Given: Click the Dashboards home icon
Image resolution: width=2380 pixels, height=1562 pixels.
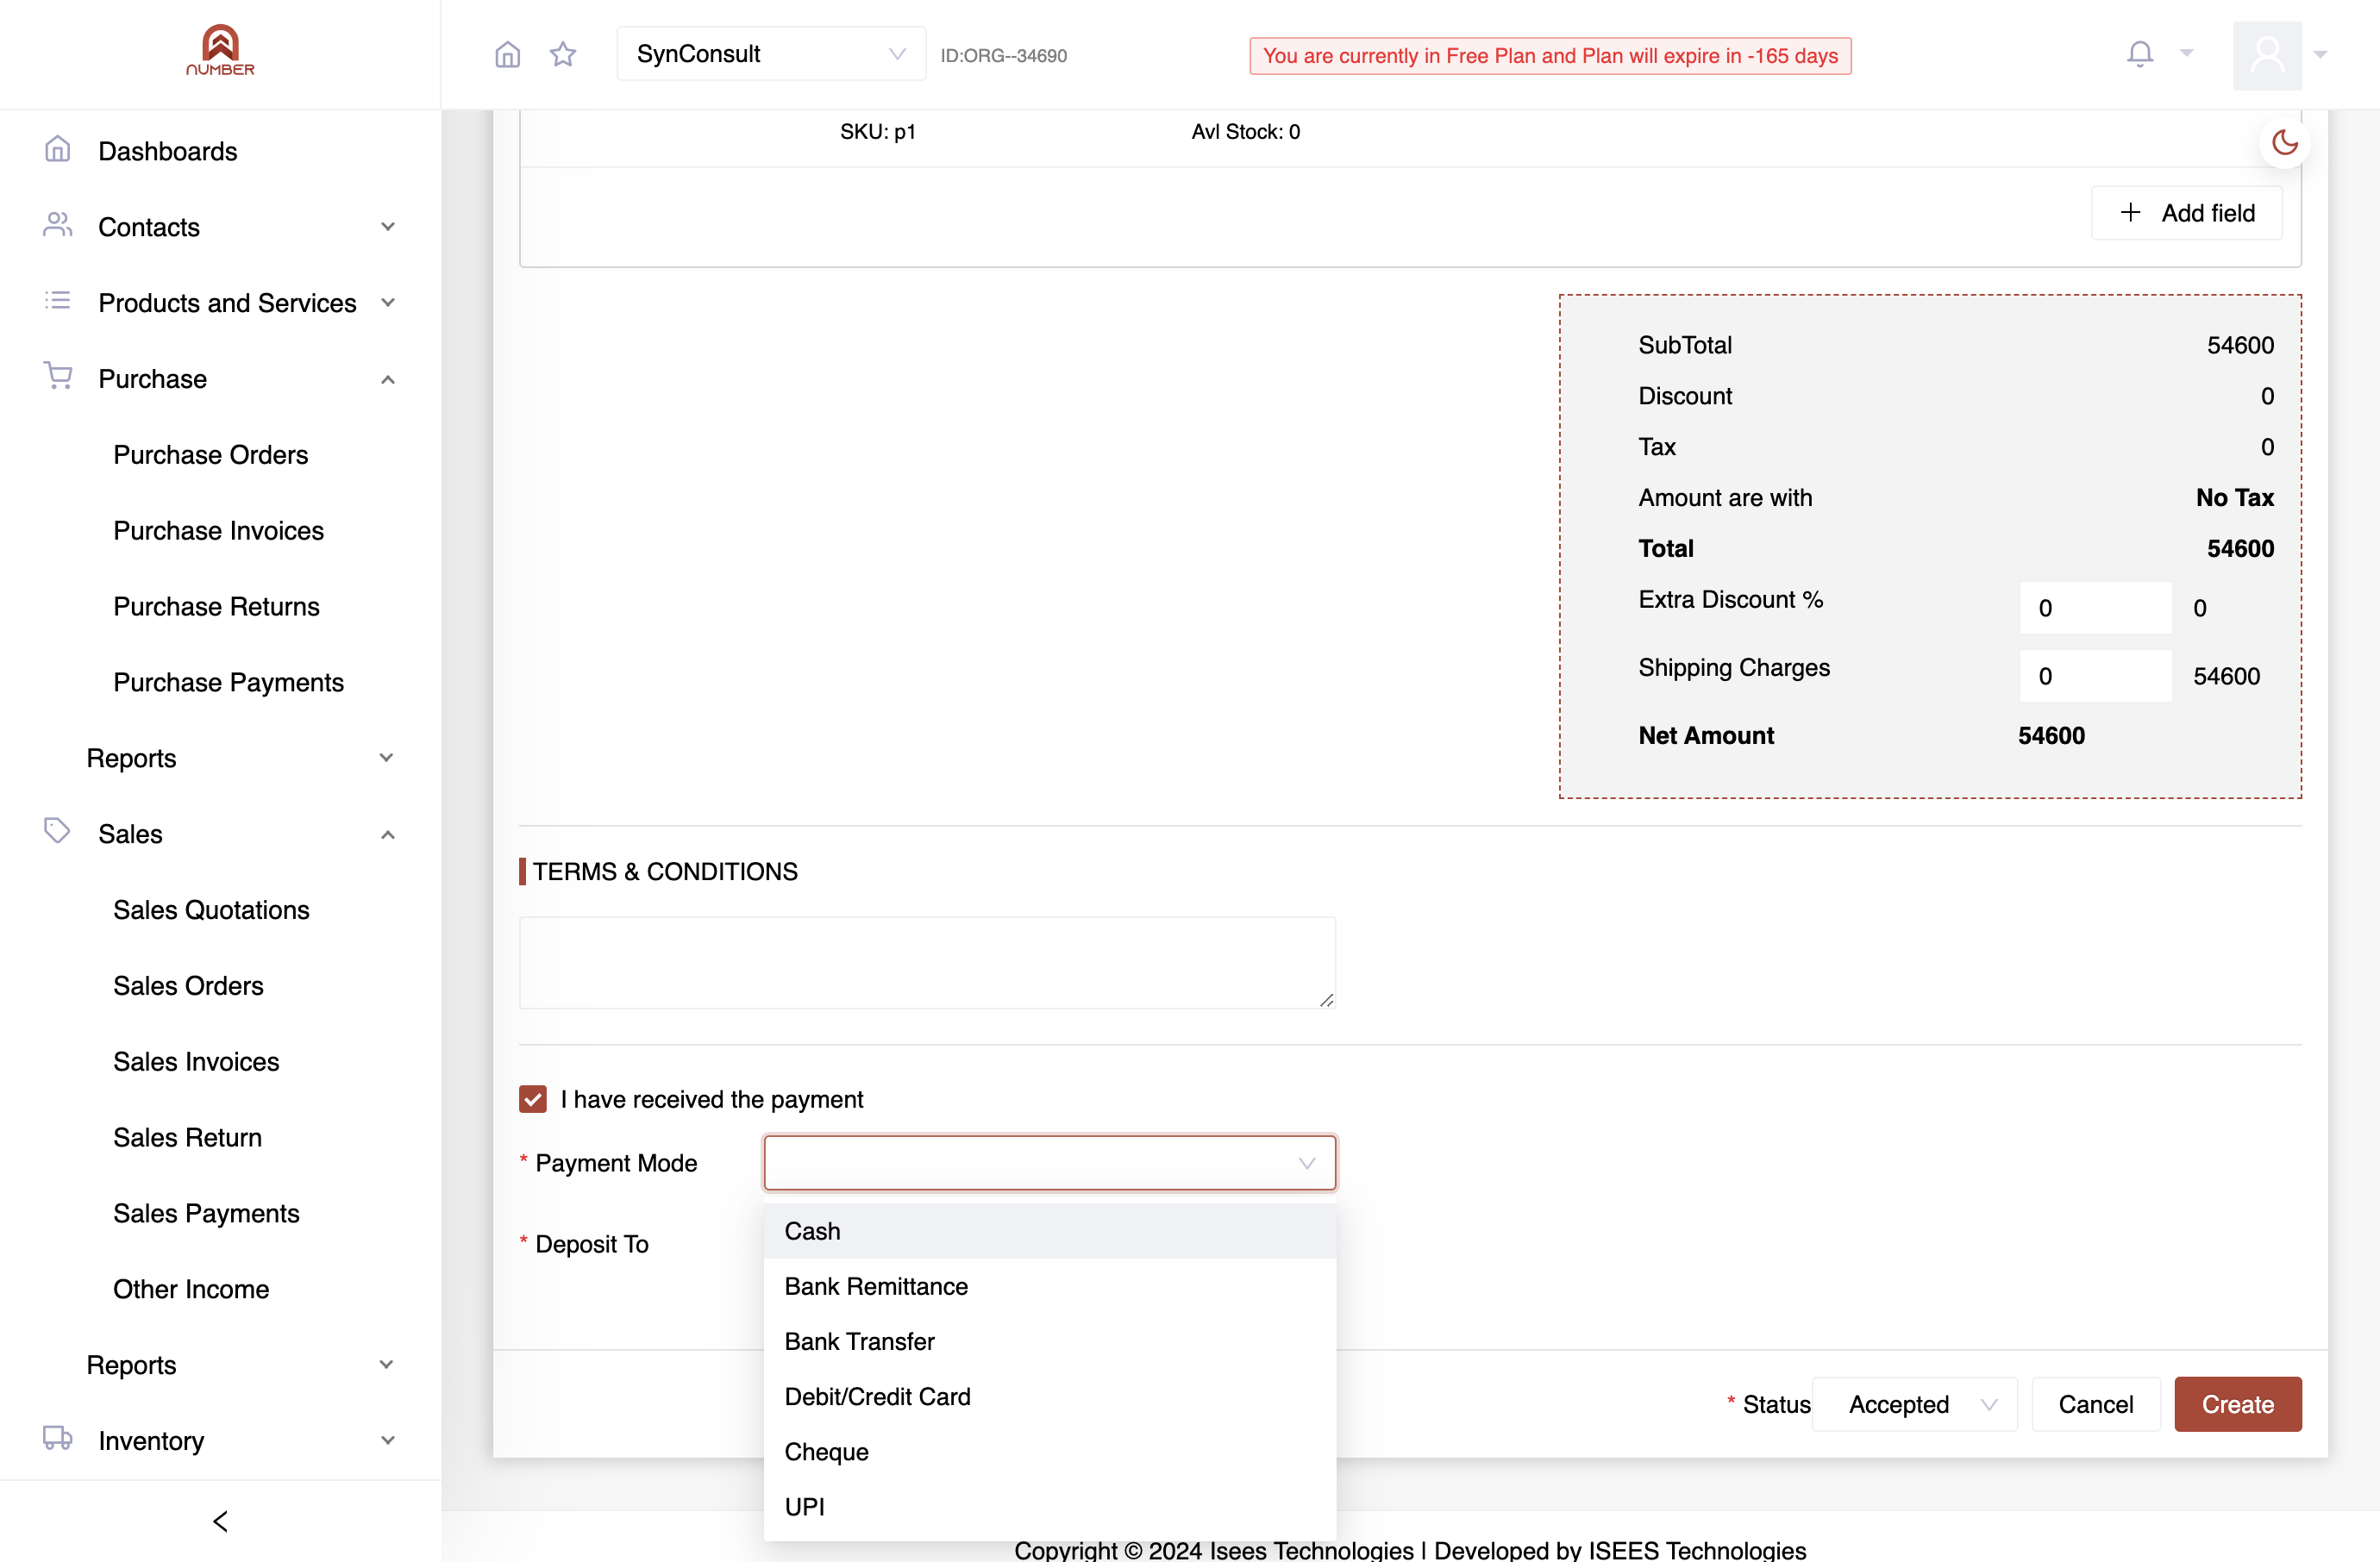Looking at the screenshot, I should [x=58, y=150].
